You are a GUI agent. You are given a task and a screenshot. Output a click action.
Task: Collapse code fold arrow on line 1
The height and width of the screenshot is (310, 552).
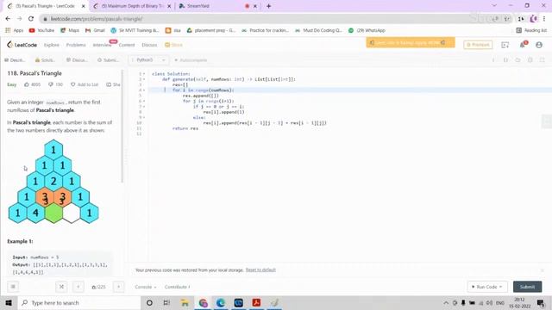(x=144, y=74)
